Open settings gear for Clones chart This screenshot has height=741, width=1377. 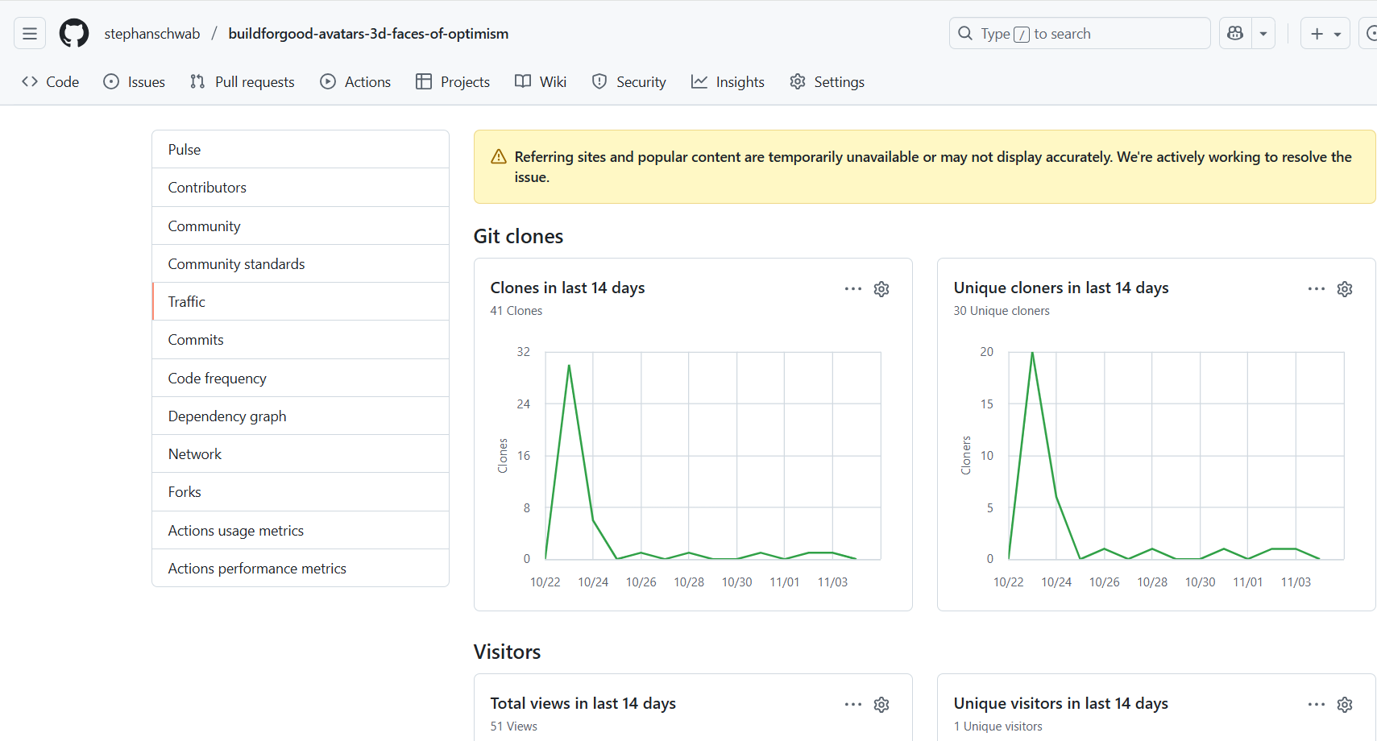[881, 289]
